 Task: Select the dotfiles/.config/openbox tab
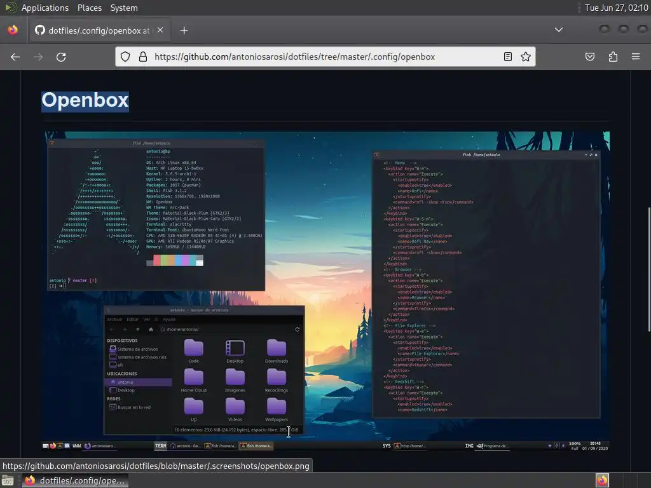pyautogui.click(x=100, y=30)
